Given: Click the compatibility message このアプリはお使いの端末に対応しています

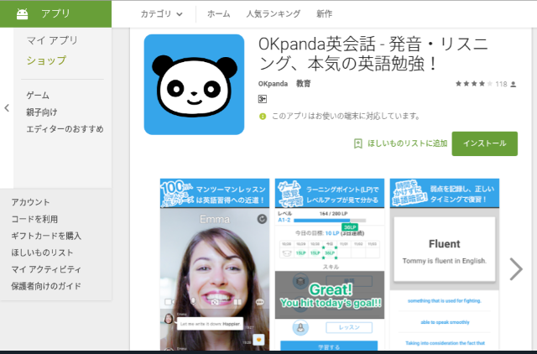Looking at the screenshot, I should [x=346, y=117].
